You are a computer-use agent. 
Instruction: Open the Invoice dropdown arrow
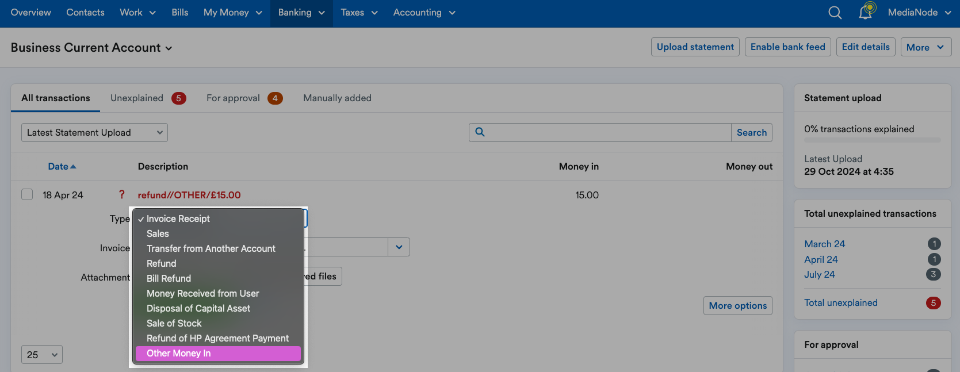[399, 247]
